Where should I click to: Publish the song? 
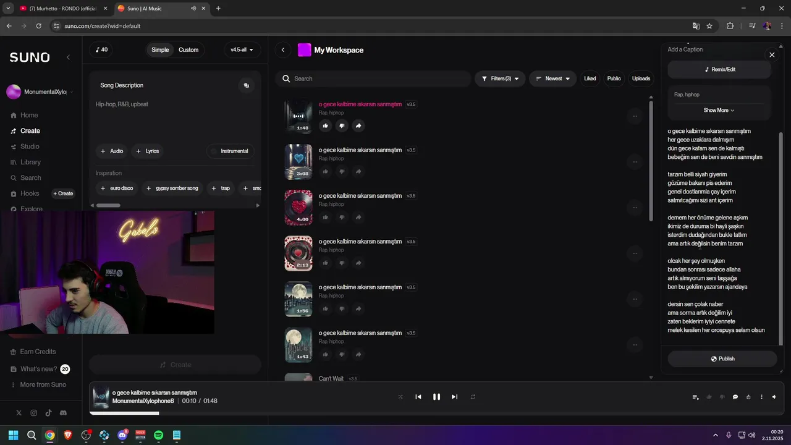(722, 358)
